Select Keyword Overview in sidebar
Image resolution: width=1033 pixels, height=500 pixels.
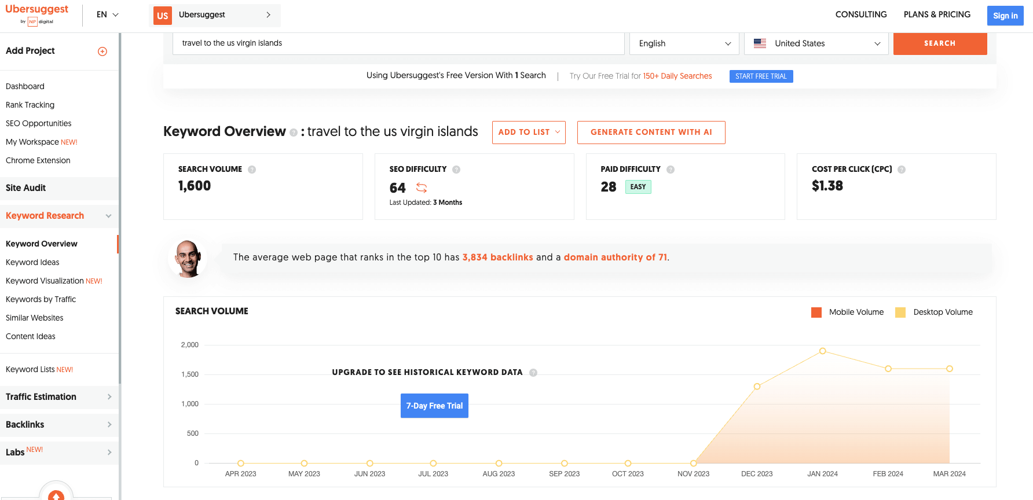coord(42,244)
